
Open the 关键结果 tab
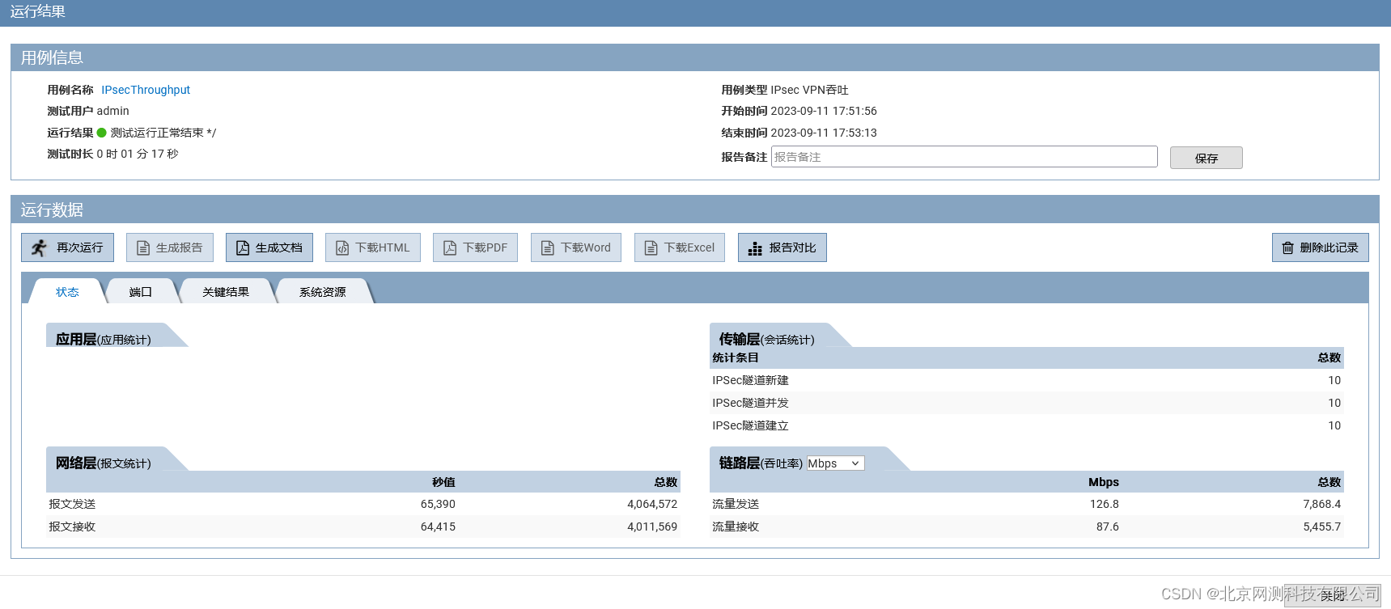pyautogui.click(x=226, y=292)
